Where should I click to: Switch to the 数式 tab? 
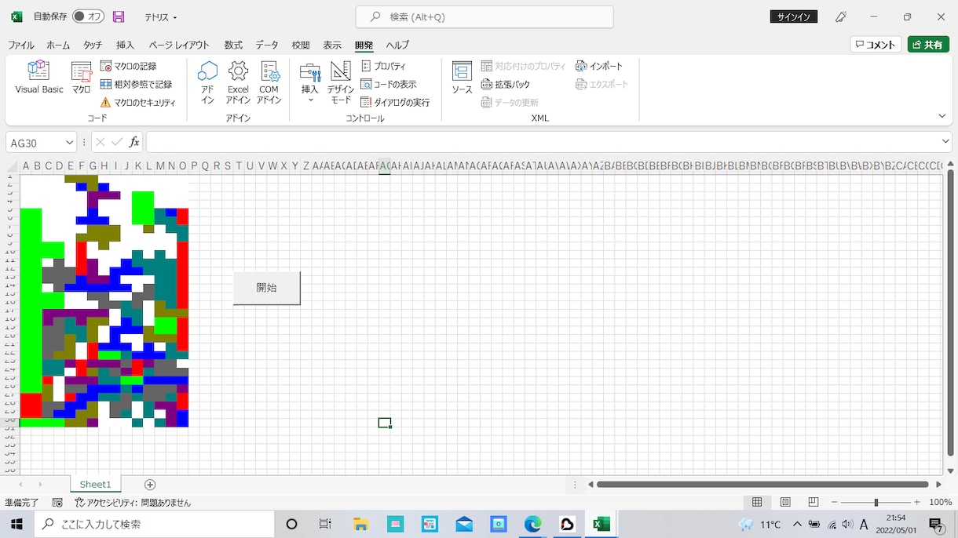tap(233, 45)
